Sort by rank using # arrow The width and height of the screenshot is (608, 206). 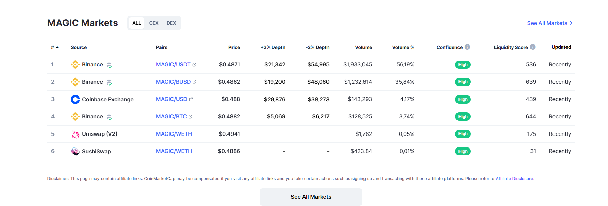pos(55,47)
